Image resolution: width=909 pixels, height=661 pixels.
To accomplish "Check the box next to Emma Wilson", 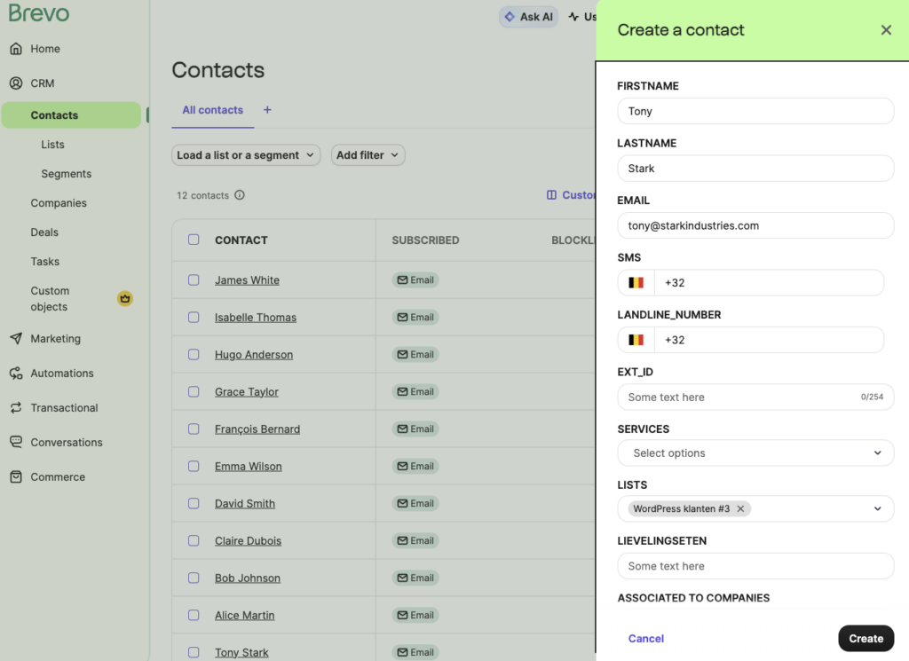I will [x=194, y=467].
